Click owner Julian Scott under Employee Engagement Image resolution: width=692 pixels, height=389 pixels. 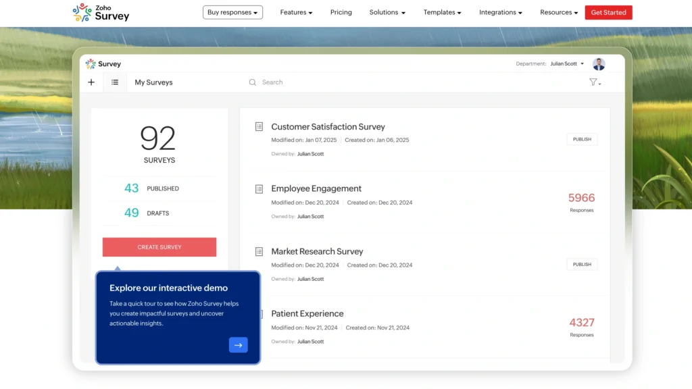coord(310,217)
